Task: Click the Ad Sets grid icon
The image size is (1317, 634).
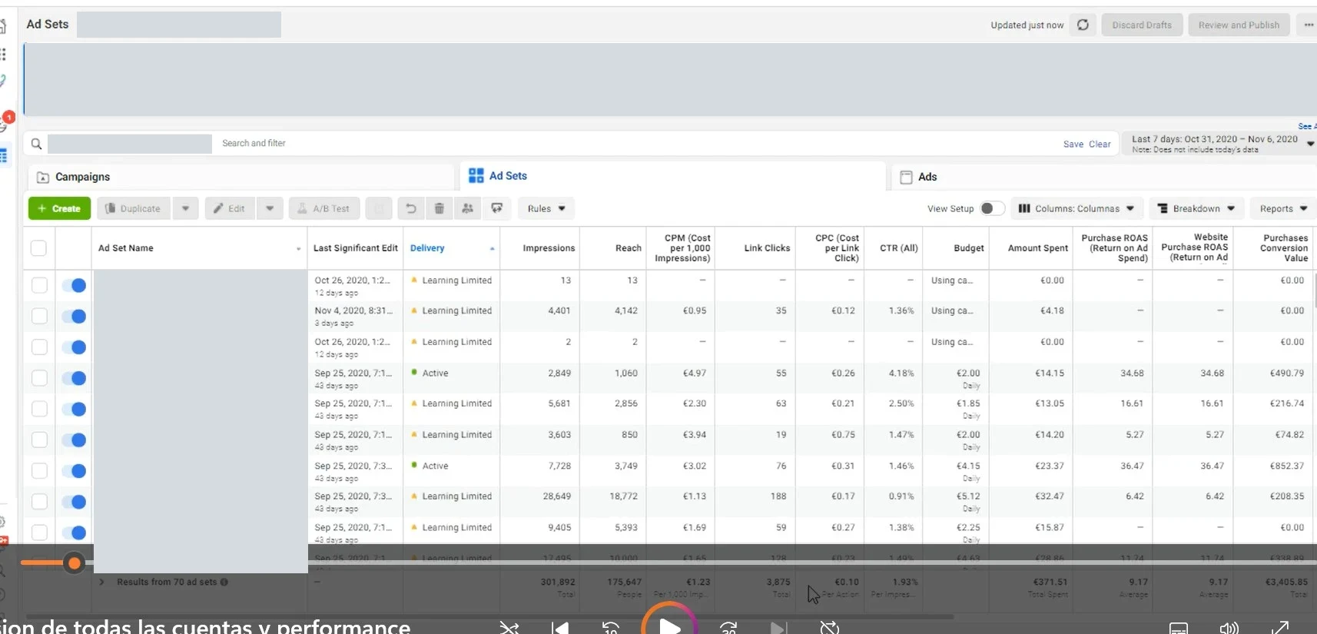Action: 476,176
